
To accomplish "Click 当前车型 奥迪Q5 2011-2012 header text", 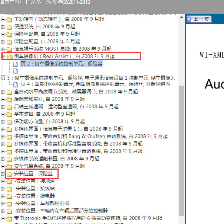I will tap(45, 2).
